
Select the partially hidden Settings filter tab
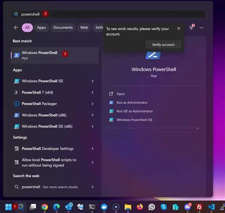[x=98, y=28]
